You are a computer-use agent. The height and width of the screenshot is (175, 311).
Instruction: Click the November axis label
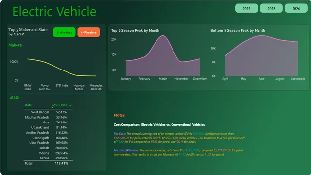point(181,79)
